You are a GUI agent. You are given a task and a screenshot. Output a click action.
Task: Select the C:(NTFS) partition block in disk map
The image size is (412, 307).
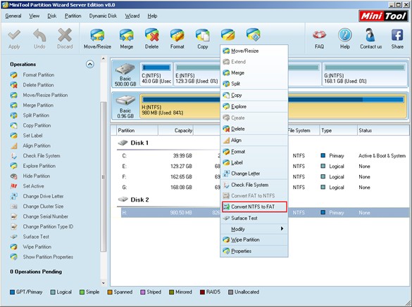pyautogui.click(x=156, y=74)
